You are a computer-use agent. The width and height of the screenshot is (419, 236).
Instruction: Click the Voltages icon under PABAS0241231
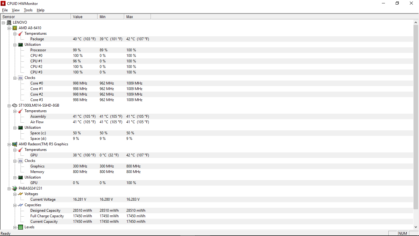click(21, 194)
